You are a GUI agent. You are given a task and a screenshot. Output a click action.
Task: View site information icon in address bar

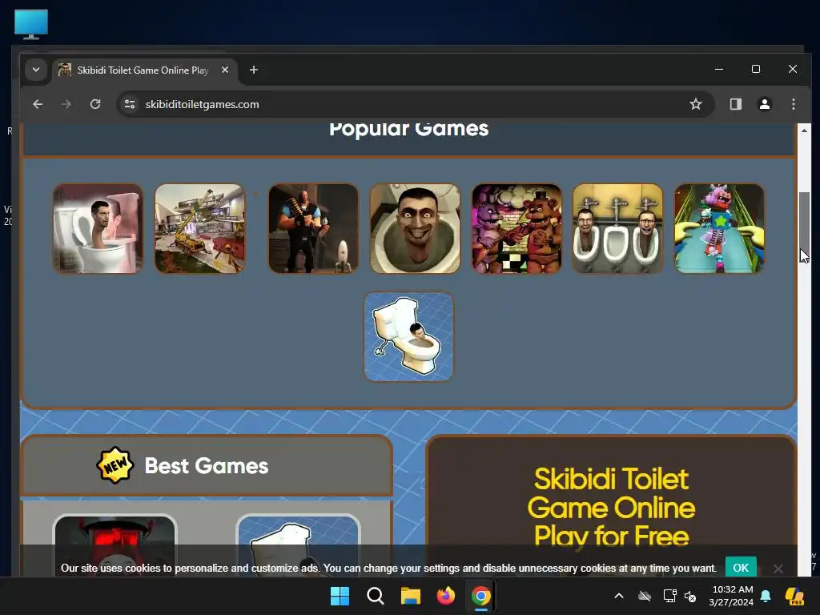click(x=130, y=104)
